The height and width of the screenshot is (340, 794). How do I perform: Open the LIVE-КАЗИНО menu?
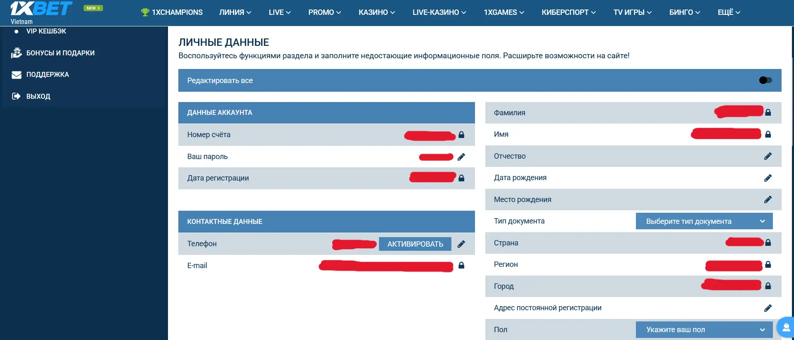439,12
